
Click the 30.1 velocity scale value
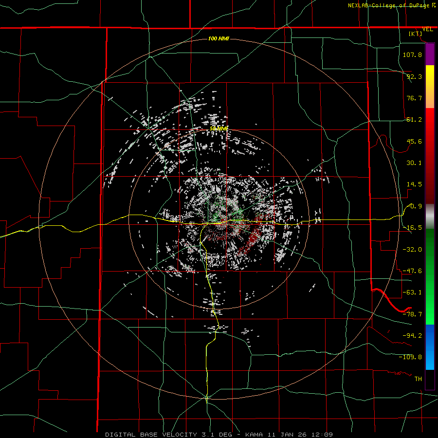pyautogui.click(x=414, y=163)
